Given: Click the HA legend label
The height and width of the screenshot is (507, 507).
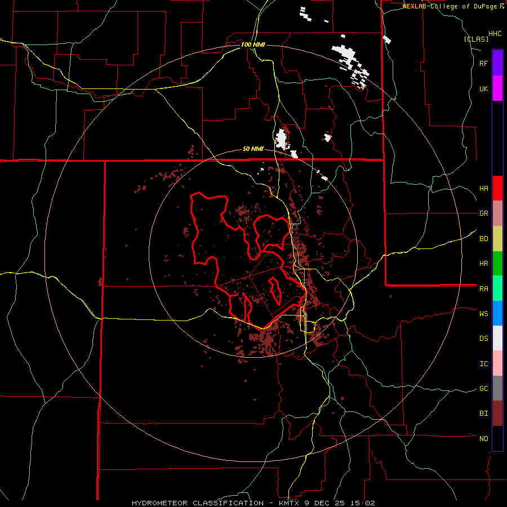Looking at the screenshot, I should (483, 189).
